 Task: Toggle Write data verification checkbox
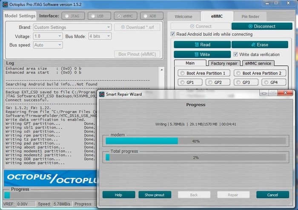tap(235, 55)
